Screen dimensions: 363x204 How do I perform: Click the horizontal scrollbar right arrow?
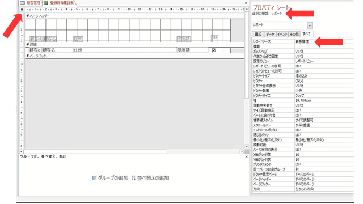pos(242,152)
